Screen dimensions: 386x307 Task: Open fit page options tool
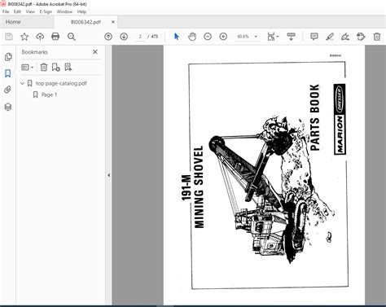273,37
